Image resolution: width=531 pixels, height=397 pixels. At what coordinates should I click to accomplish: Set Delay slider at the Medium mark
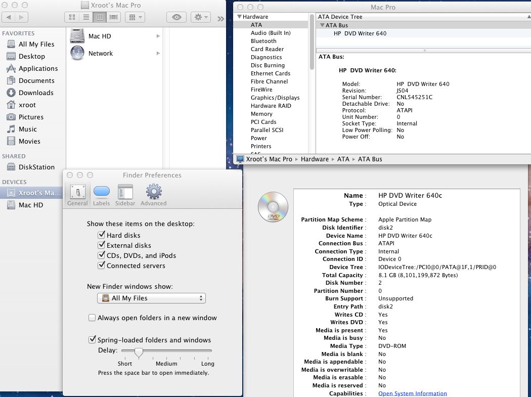(166, 351)
